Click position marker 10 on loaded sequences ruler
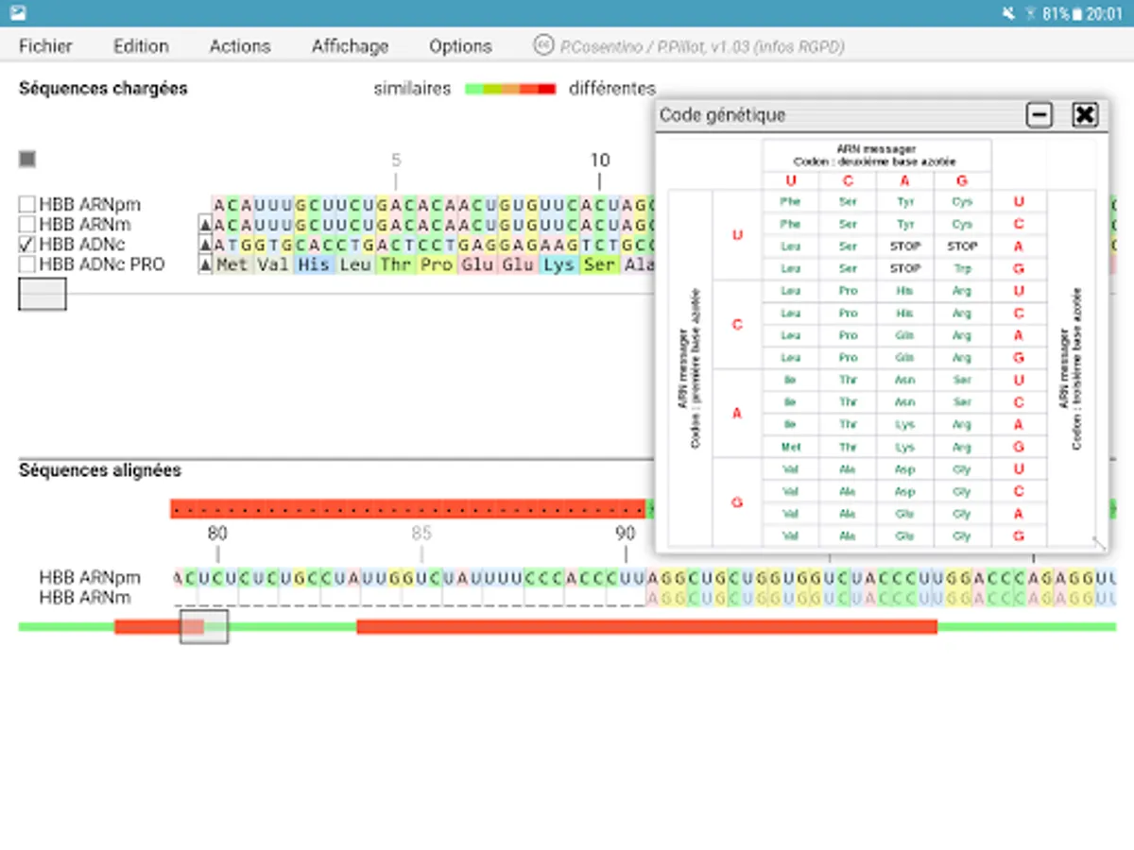This screenshot has height=850, width=1134. pos(600,160)
